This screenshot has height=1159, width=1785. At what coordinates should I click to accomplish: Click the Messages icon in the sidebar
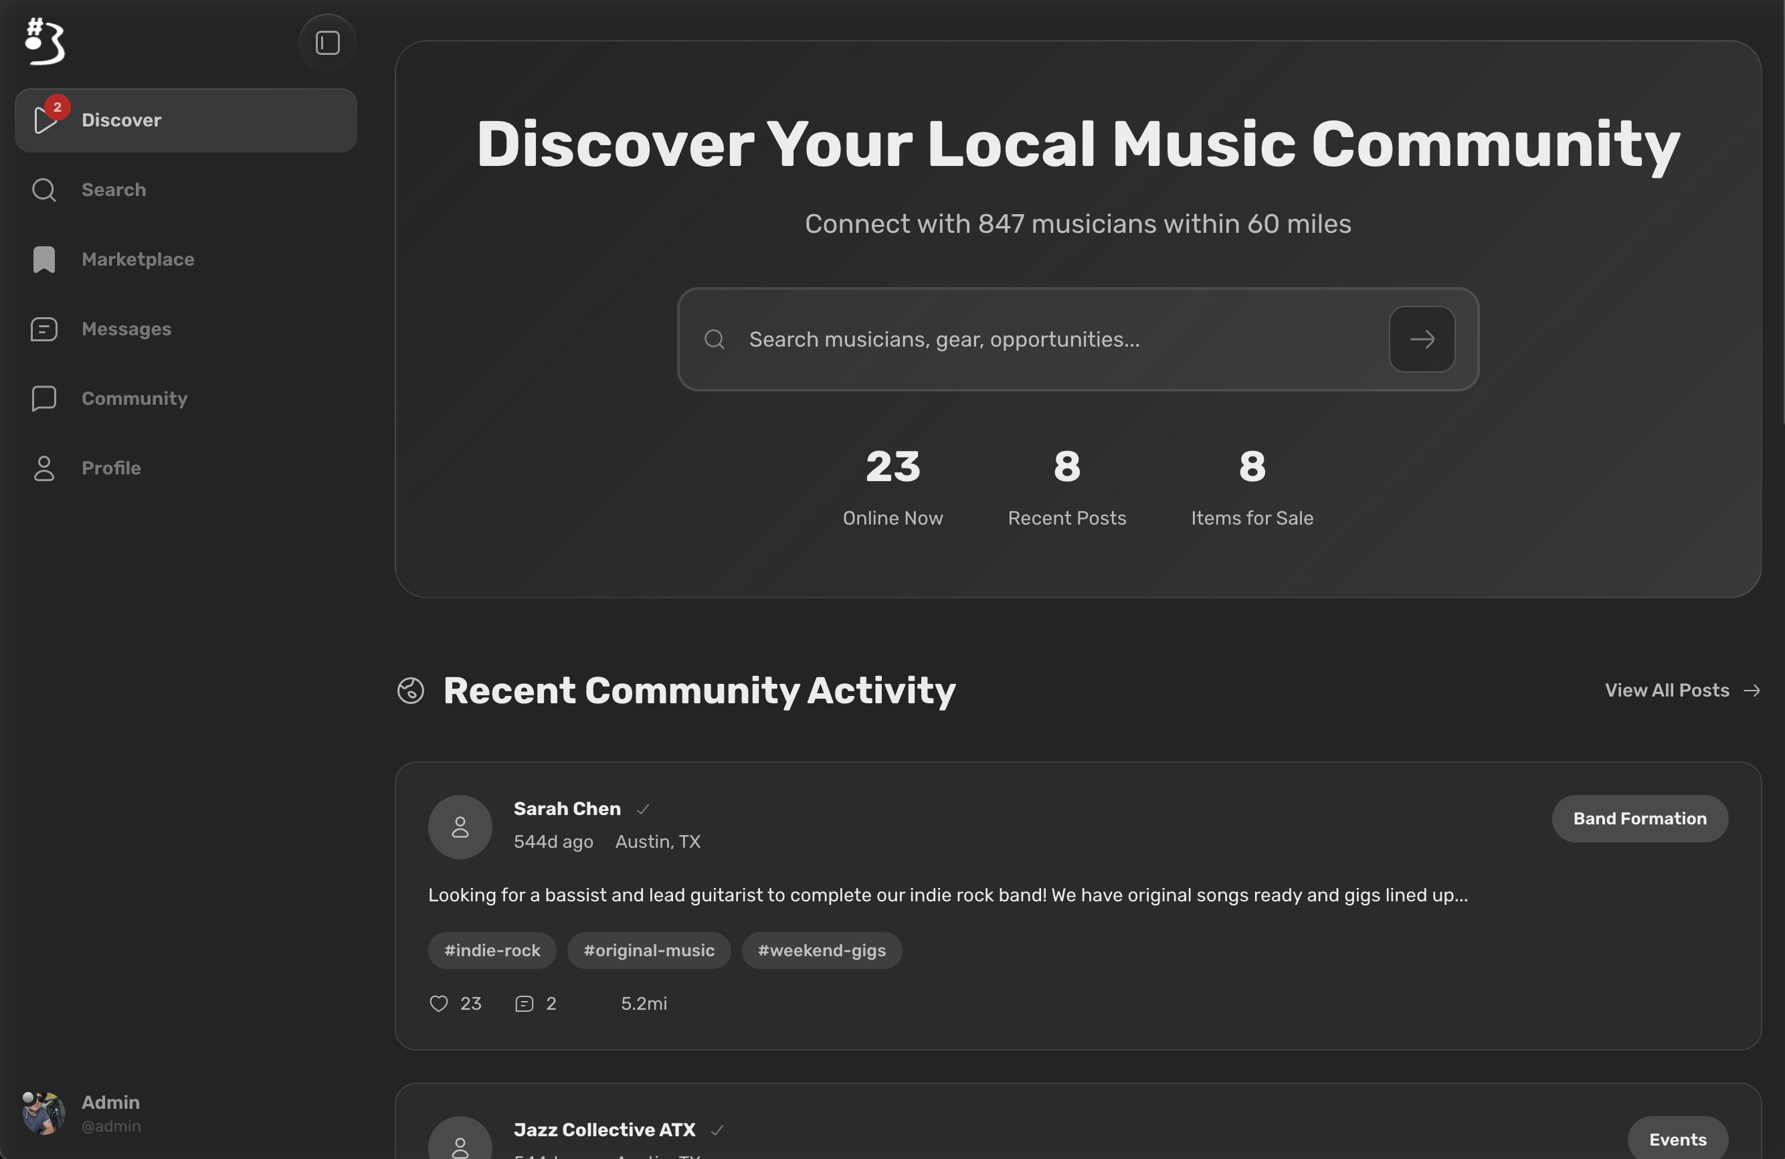pos(44,329)
